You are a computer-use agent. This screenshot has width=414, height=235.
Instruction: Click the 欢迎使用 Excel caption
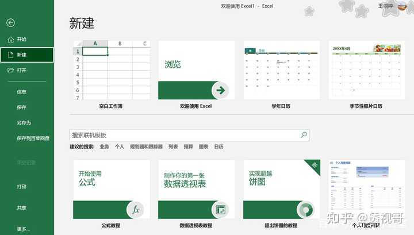click(x=195, y=106)
